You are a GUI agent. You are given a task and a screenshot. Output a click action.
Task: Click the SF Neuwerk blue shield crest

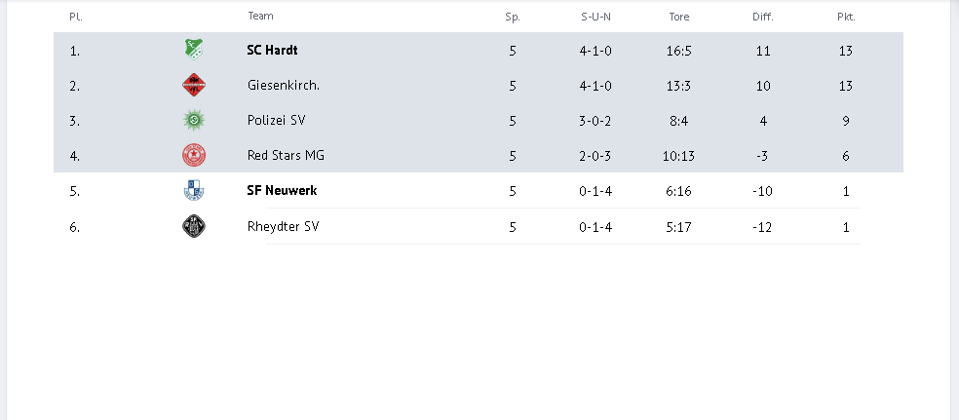click(194, 191)
